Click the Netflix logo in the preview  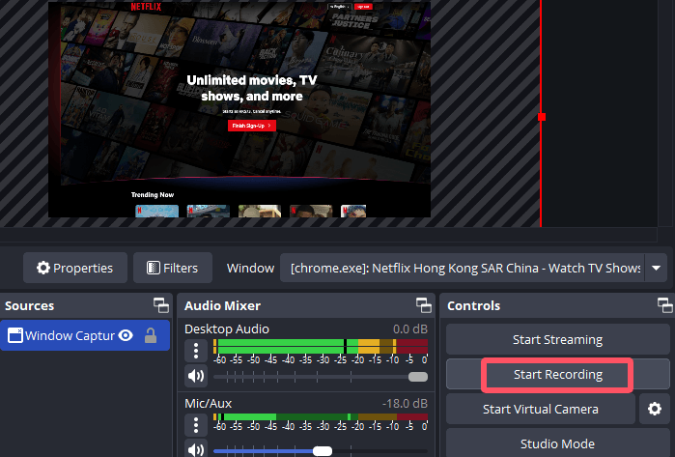(x=146, y=7)
